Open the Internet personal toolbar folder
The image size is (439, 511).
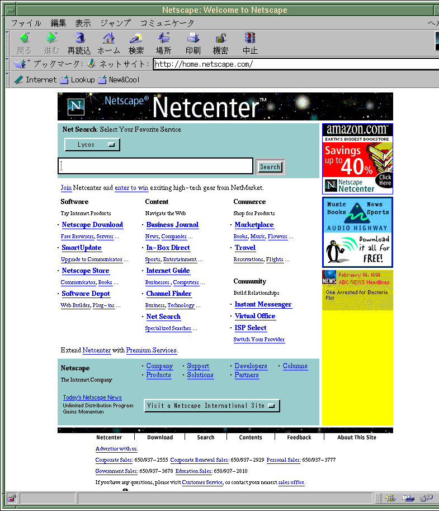click(x=36, y=80)
